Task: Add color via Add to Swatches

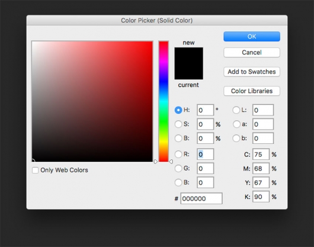Action: point(252,72)
